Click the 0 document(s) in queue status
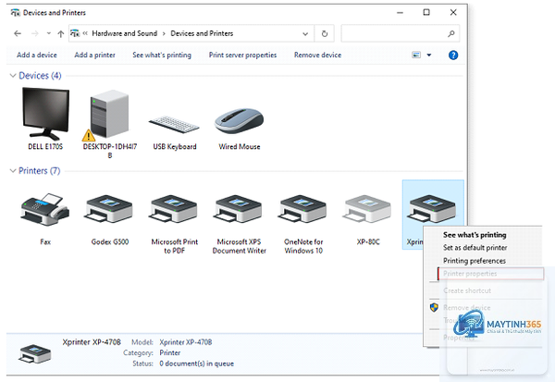The image size is (555, 382). [x=196, y=364]
